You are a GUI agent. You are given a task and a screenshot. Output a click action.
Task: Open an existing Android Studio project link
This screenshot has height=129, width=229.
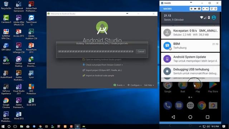(102, 59)
